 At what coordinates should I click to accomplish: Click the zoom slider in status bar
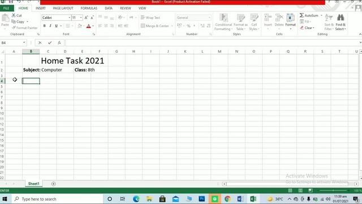tap(333, 190)
